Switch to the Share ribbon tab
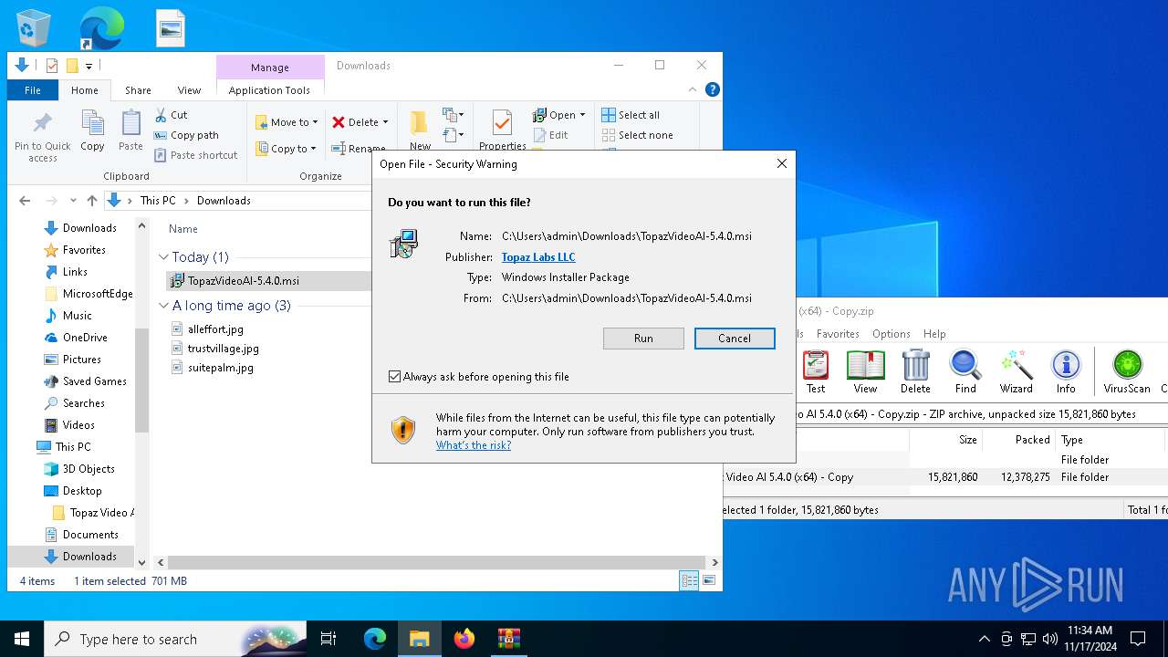Viewport: 1168px width, 657px height. (138, 90)
